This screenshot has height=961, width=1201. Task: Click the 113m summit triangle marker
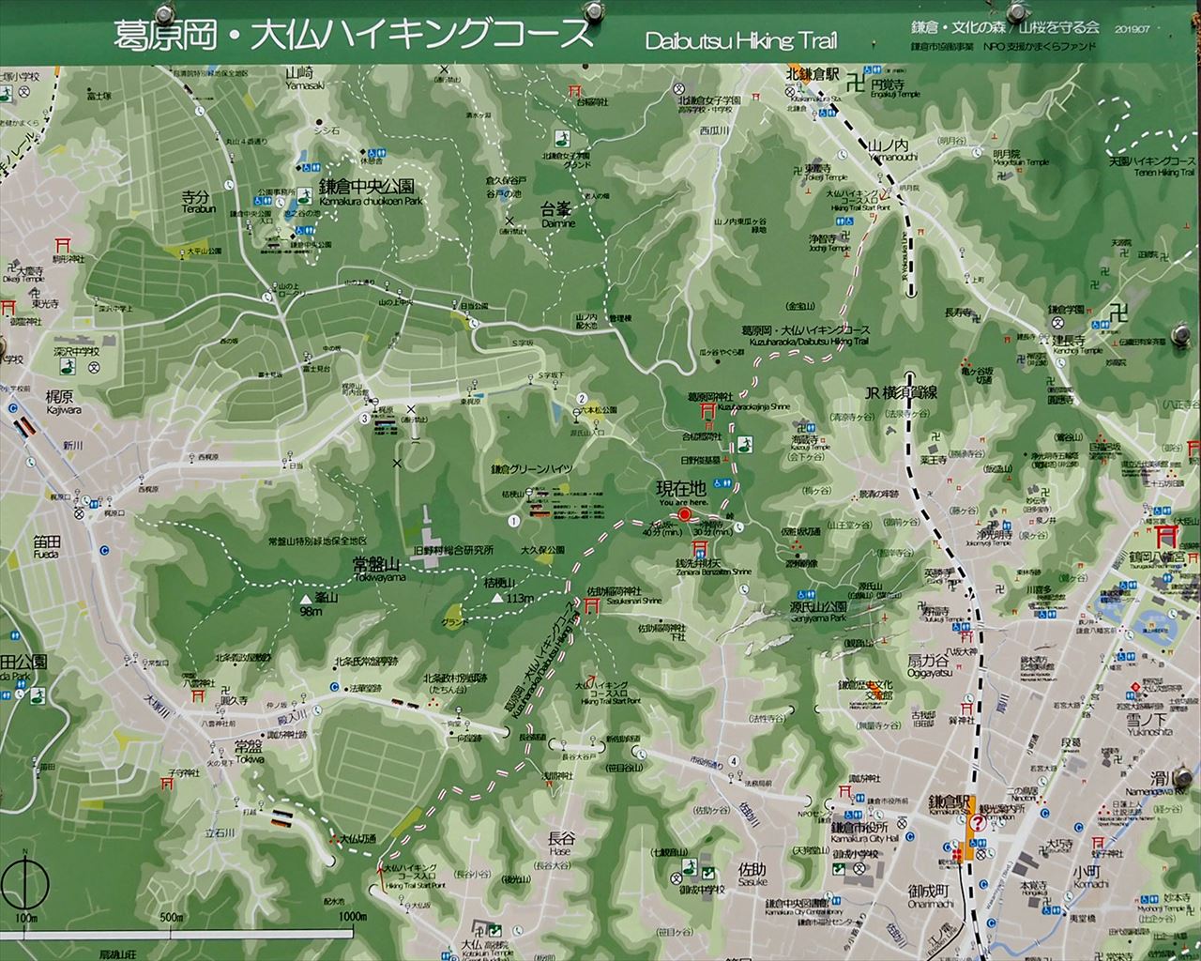(x=495, y=597)
